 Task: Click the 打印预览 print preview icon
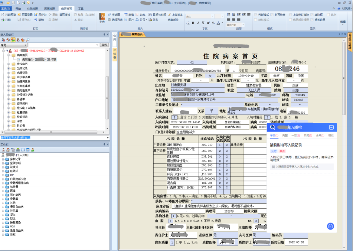click(x=3, y=15)
